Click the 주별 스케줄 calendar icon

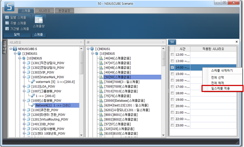point(7,23)
